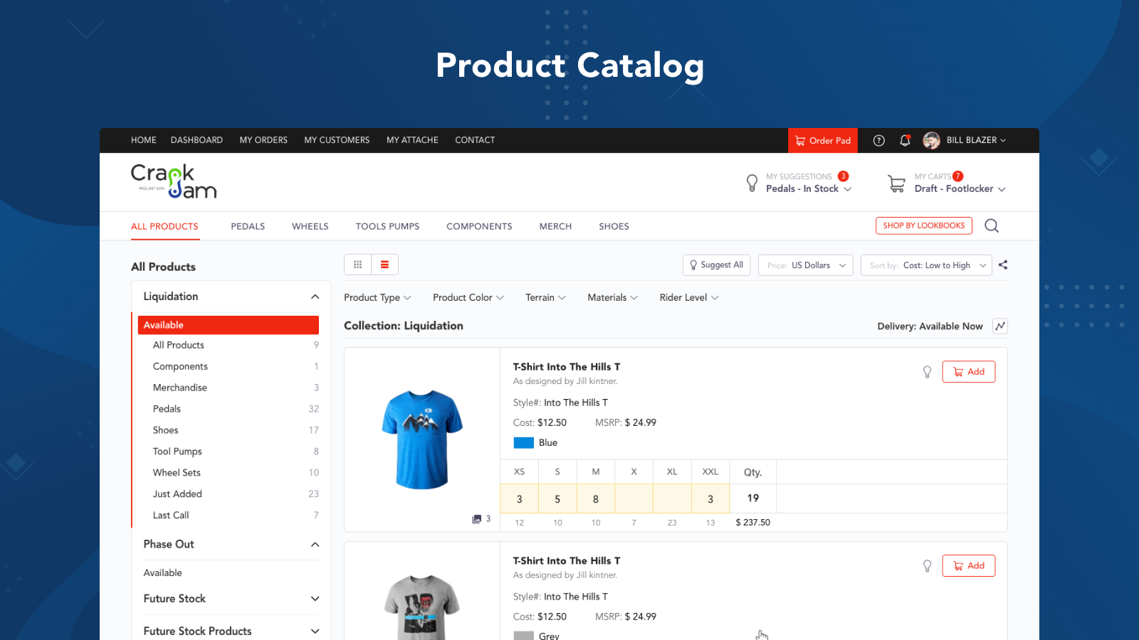Open the grey T-Shirt product thumbnail

click(x=422, y=607)
